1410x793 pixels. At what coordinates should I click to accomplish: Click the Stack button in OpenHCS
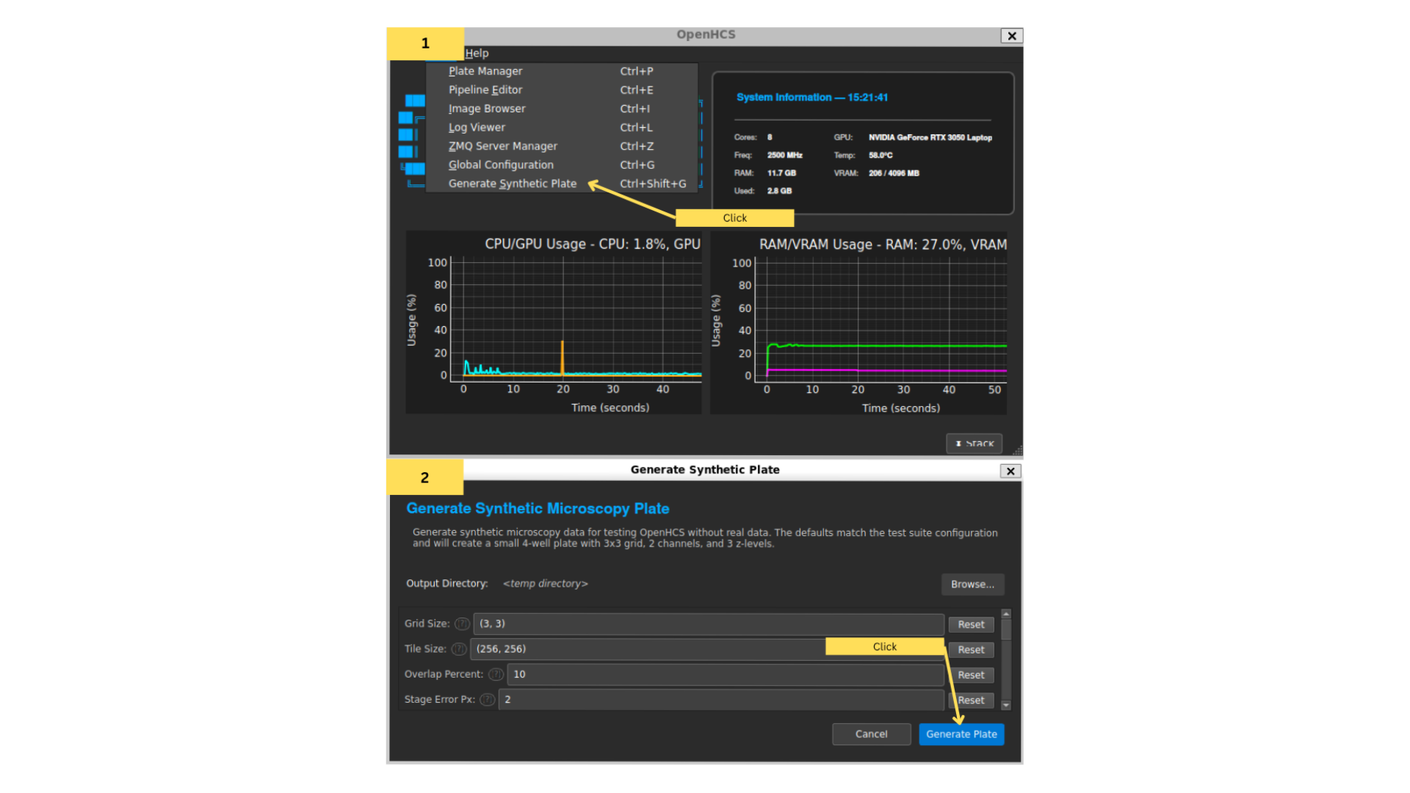pyautogui.click(x=974, y=443)
